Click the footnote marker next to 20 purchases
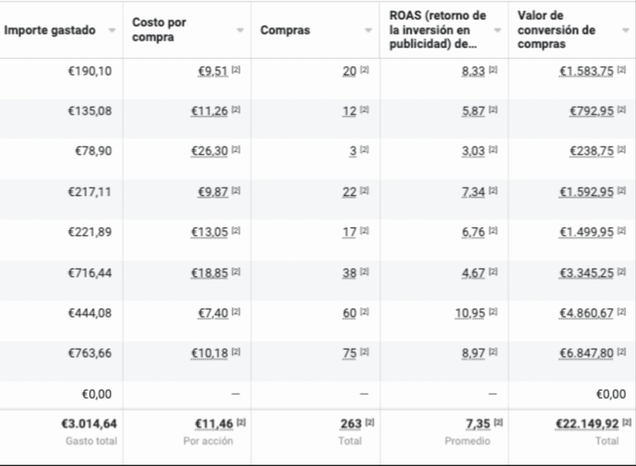Screen dimensions: 636x466 click(x=365, y=71)
